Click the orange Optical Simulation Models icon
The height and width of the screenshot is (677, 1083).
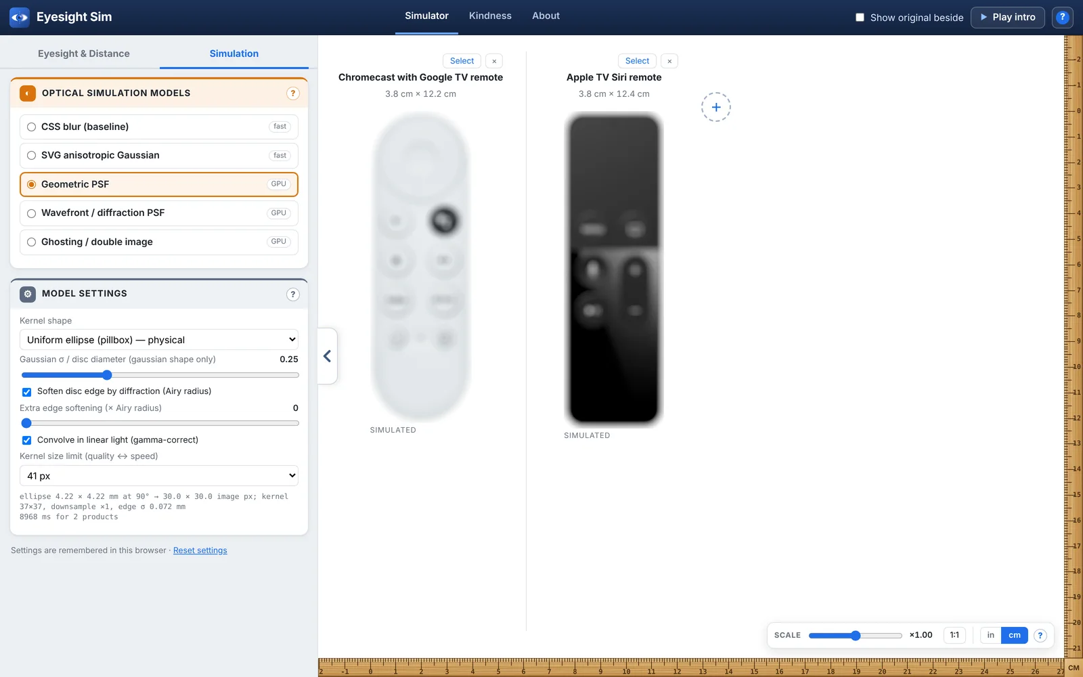pyautogui.click(x=28, y=93)
